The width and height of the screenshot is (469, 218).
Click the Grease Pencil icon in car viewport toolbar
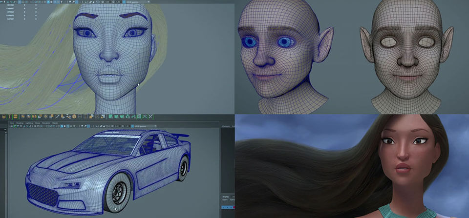pos(30,126)
